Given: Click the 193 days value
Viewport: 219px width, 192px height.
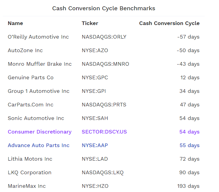Looking at the screenshot, I should pyautogui.click(x=188, y=186).
